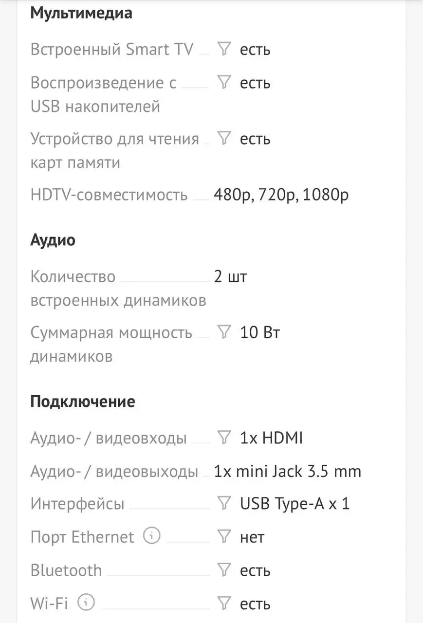This screenshot has width=423, height=623.
Task: Click the funnel beside Устройство для чтения карт памяти
Action: point(223,139)
